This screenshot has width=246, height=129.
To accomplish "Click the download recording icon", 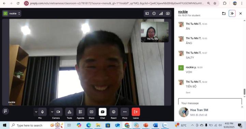I will point(168,14).
